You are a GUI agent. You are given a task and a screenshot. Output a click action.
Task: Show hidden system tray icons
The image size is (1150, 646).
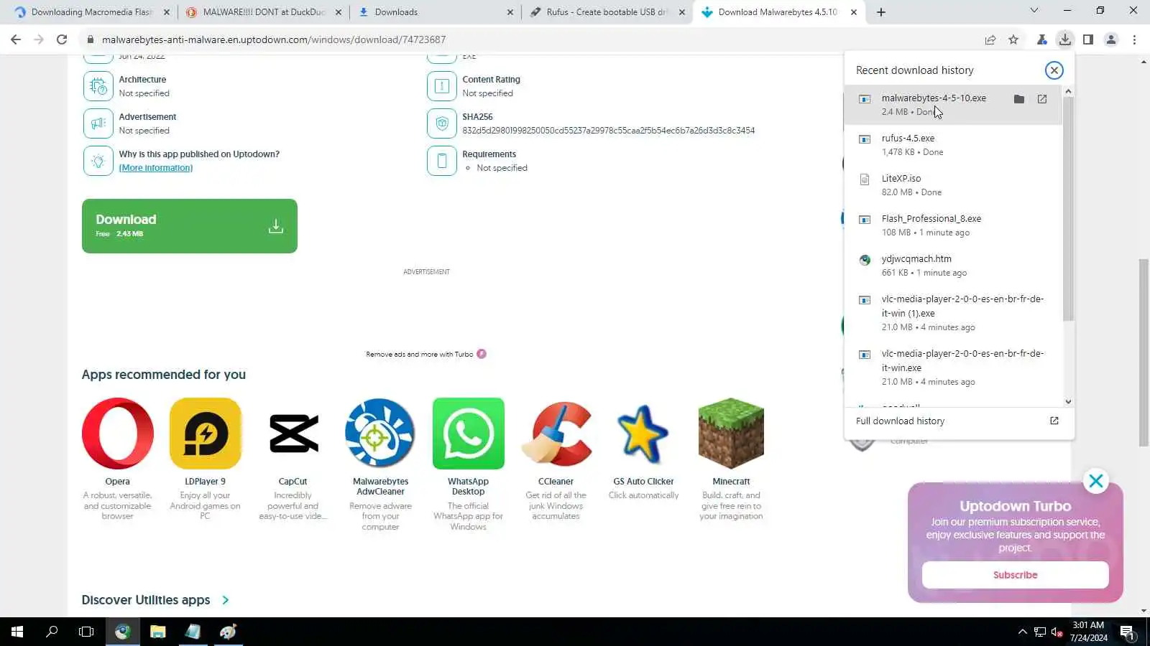click(x=1023, y=632)
